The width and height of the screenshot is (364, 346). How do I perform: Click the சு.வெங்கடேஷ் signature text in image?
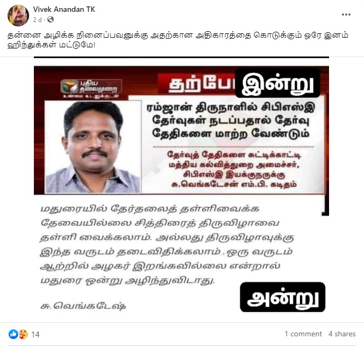pyautogui.click(x=83, y=306)
